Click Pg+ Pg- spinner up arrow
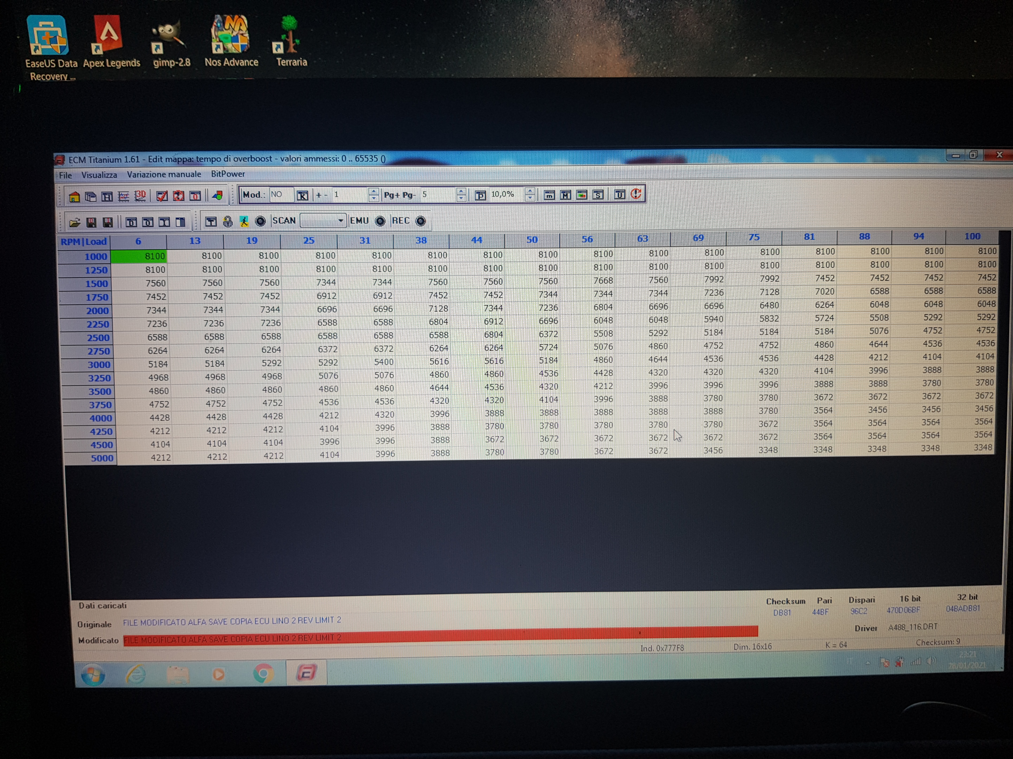The image size is (1013, 759). pyautogui.click(x=461, y=191)
